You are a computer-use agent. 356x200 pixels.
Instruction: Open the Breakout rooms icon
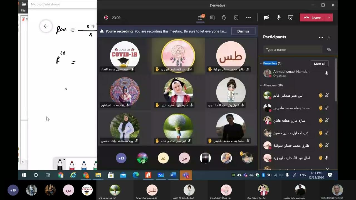tap(236, 17)
